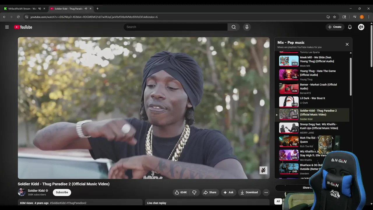The image size is (373, 210).
Task: Play Lil Durk - War Bout It thumbnail
Action: [289, 102]
